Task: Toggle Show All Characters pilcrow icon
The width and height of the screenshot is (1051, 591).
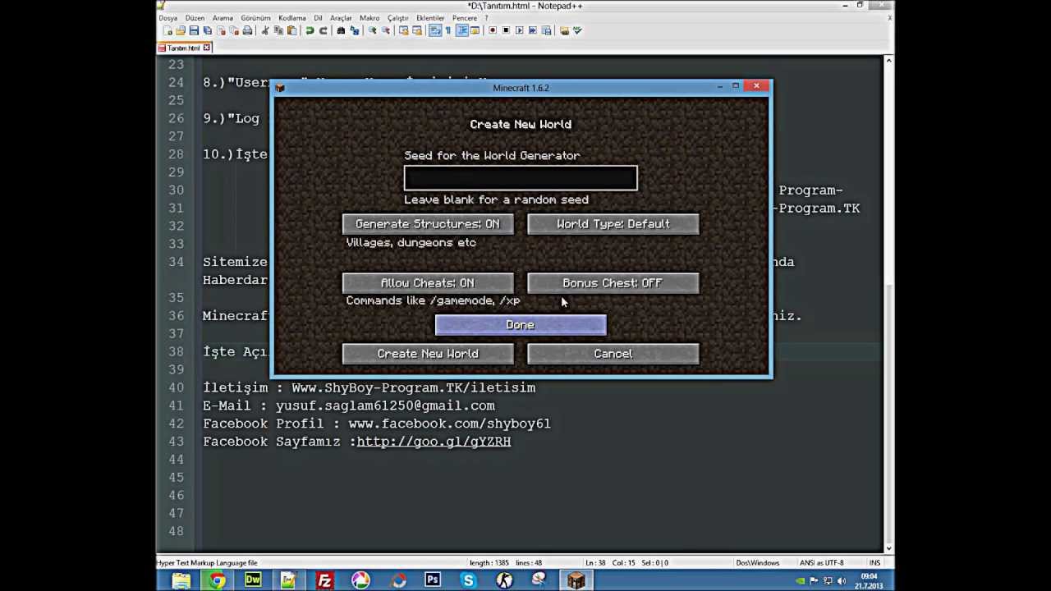Action: [x=448, y=30]
